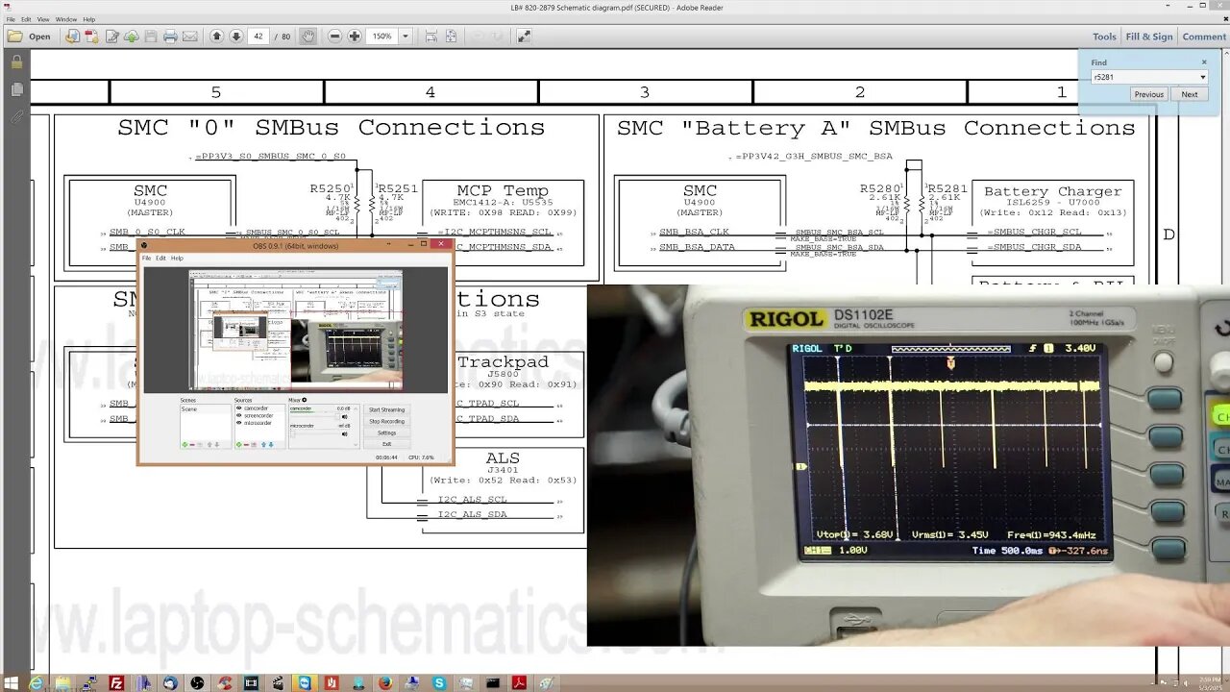This screenshot has width=1230, height=692.
Task: Open the security lock panel in sidebar
Action: pos(16,62)
